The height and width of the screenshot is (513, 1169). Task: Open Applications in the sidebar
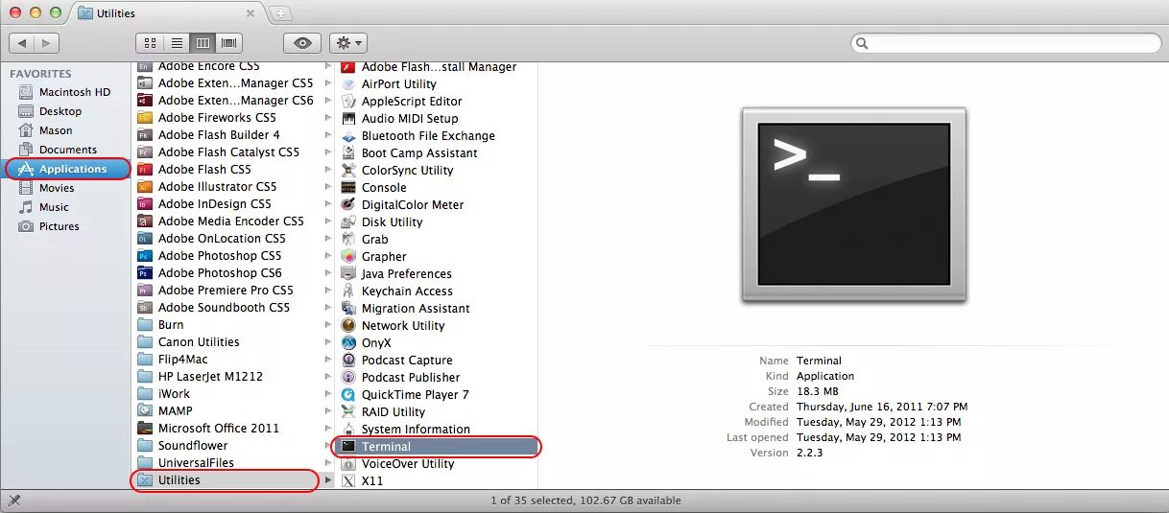pyautogui.click(x=67, y=169)
